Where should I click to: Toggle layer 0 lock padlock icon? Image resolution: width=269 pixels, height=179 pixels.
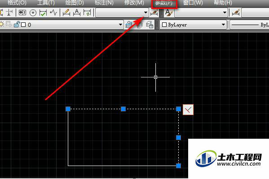tap(17, 24)
